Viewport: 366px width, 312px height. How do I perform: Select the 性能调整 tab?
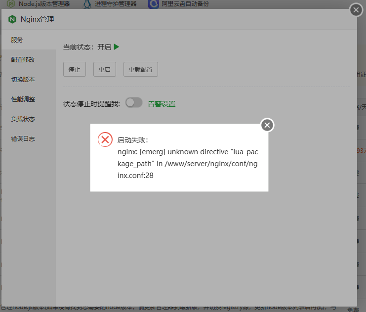point(29,99)
